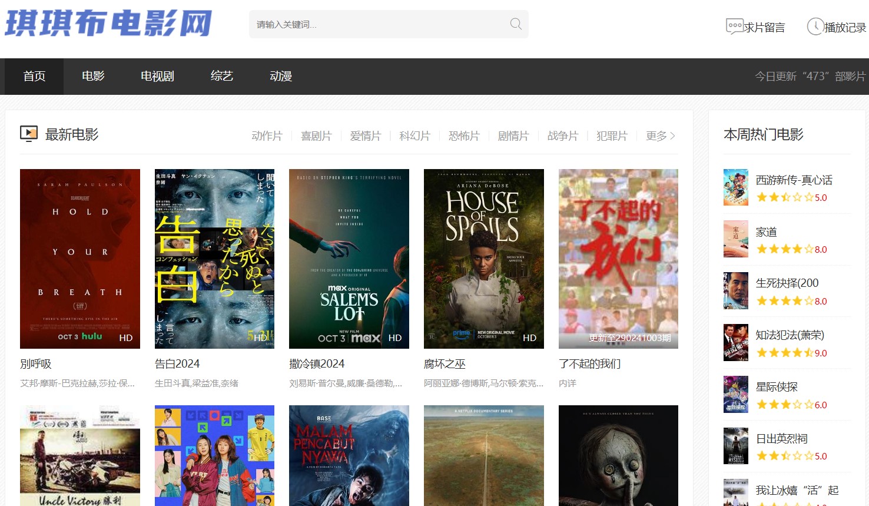This screenshot has width=869, height=506.
Task: Open the Uncle Victory poster thumbnail
Action: 80,455
